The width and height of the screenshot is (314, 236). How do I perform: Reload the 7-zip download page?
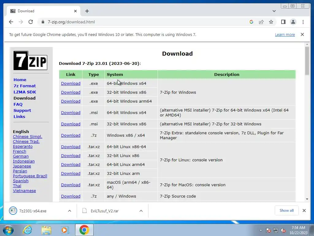(x=31, y=22)
